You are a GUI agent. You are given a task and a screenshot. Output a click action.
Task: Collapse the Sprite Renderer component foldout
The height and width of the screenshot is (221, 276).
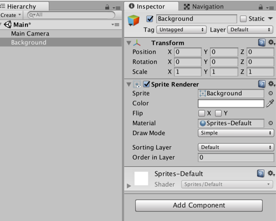tap(129, 85)
